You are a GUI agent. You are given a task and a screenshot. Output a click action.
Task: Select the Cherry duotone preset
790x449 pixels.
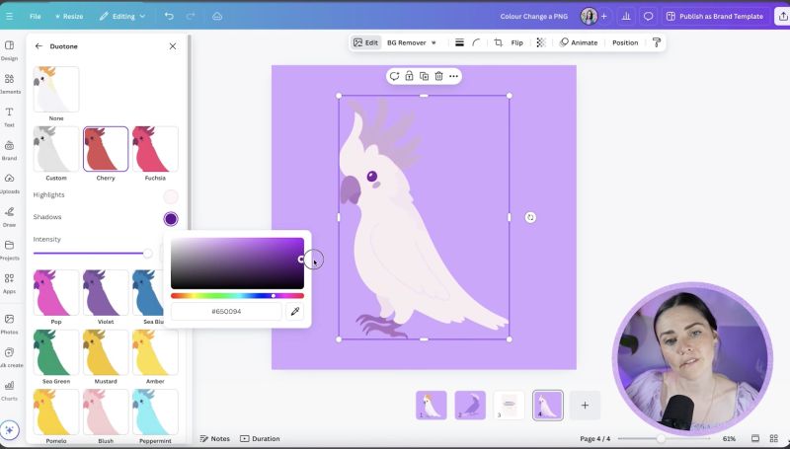pyautogui.click(x=106, y=149)
